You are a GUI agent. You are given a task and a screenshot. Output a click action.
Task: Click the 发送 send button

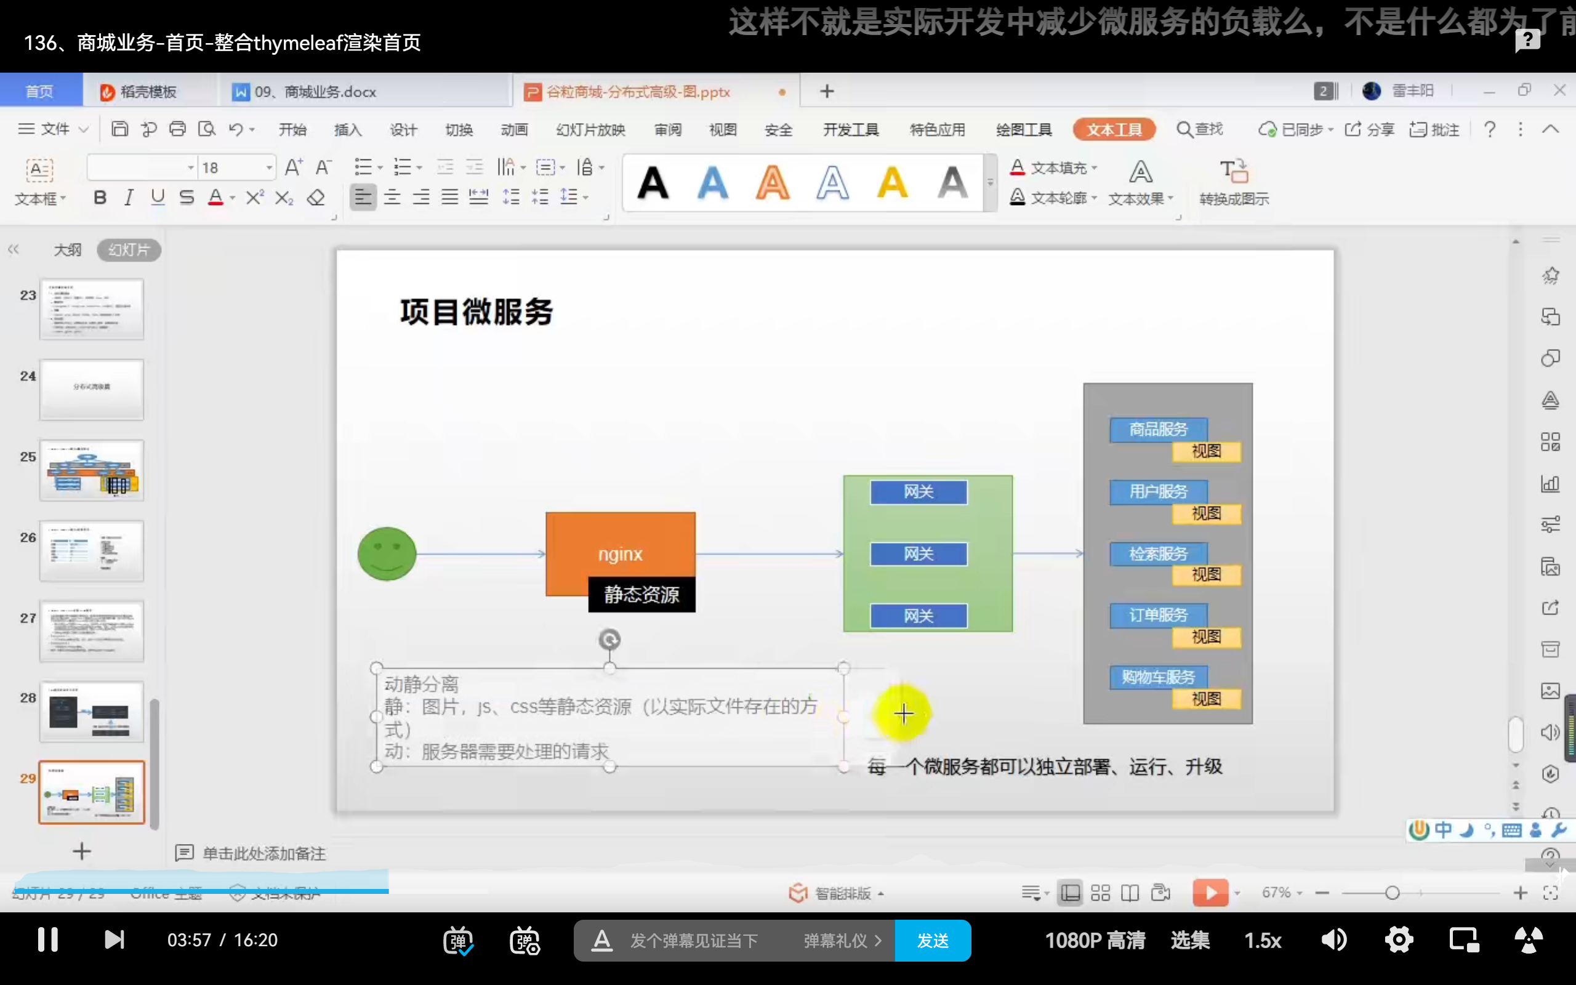(x=932, y=940)
